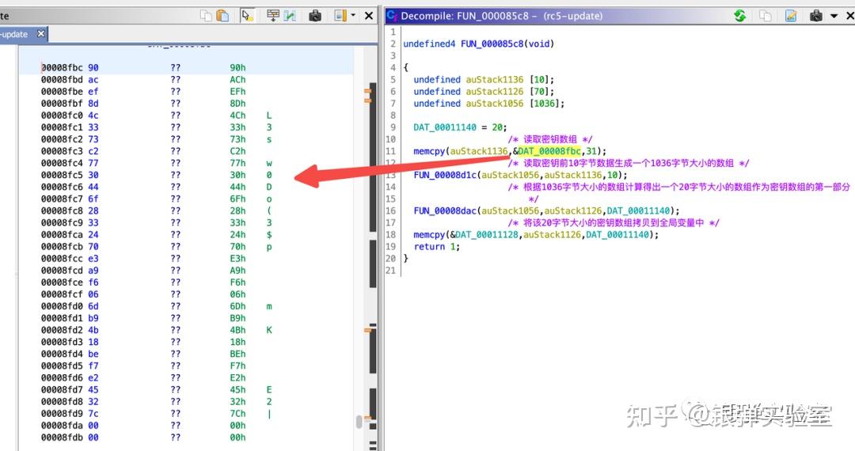This screenshot has width=855, height=451.
Task: Click FUN_000085c8 in the function signature
Action: click(x=492, y=44)
